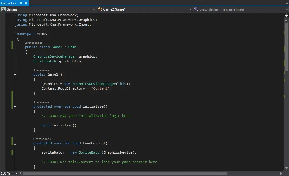Collapse the using directives block

point(15,15)
